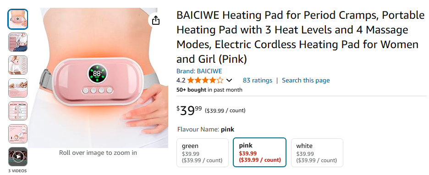View the third thumbnail image
This screenshot has width=429, height=175.
[x=18, y=65]
